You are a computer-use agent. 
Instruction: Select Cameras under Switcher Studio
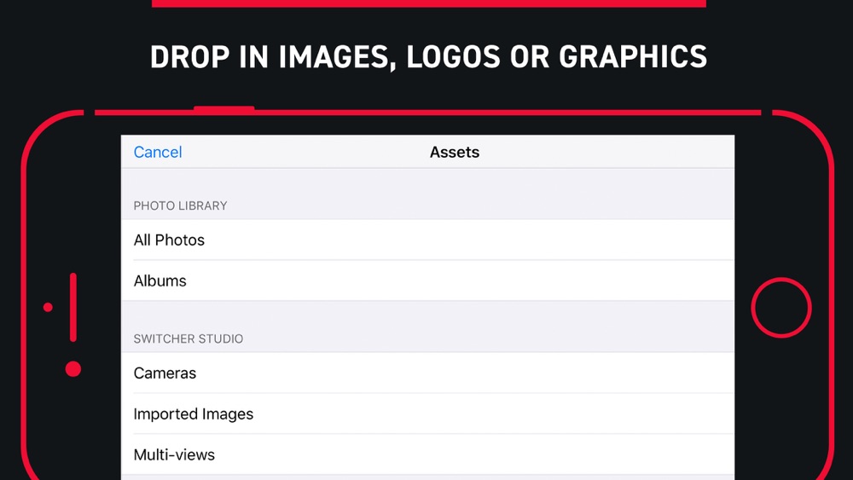tap(427, 373)
